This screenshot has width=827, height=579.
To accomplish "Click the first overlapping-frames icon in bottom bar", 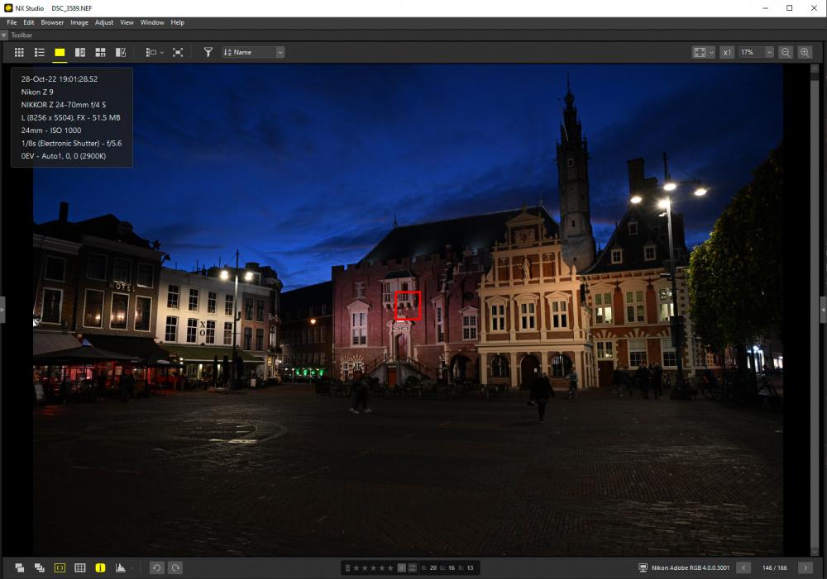I will pyautogui.click(x=20, y=567).
